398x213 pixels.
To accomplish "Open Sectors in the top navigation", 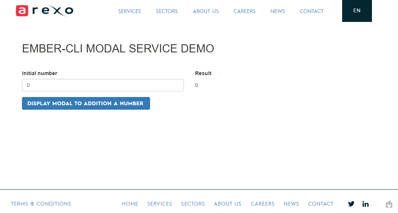I will click(x=167, y=12).
